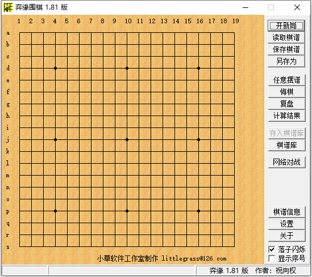The width and height of the screenshot is (312, 277).
Task: Place a stone on star point d16
Action: point(198,68)
